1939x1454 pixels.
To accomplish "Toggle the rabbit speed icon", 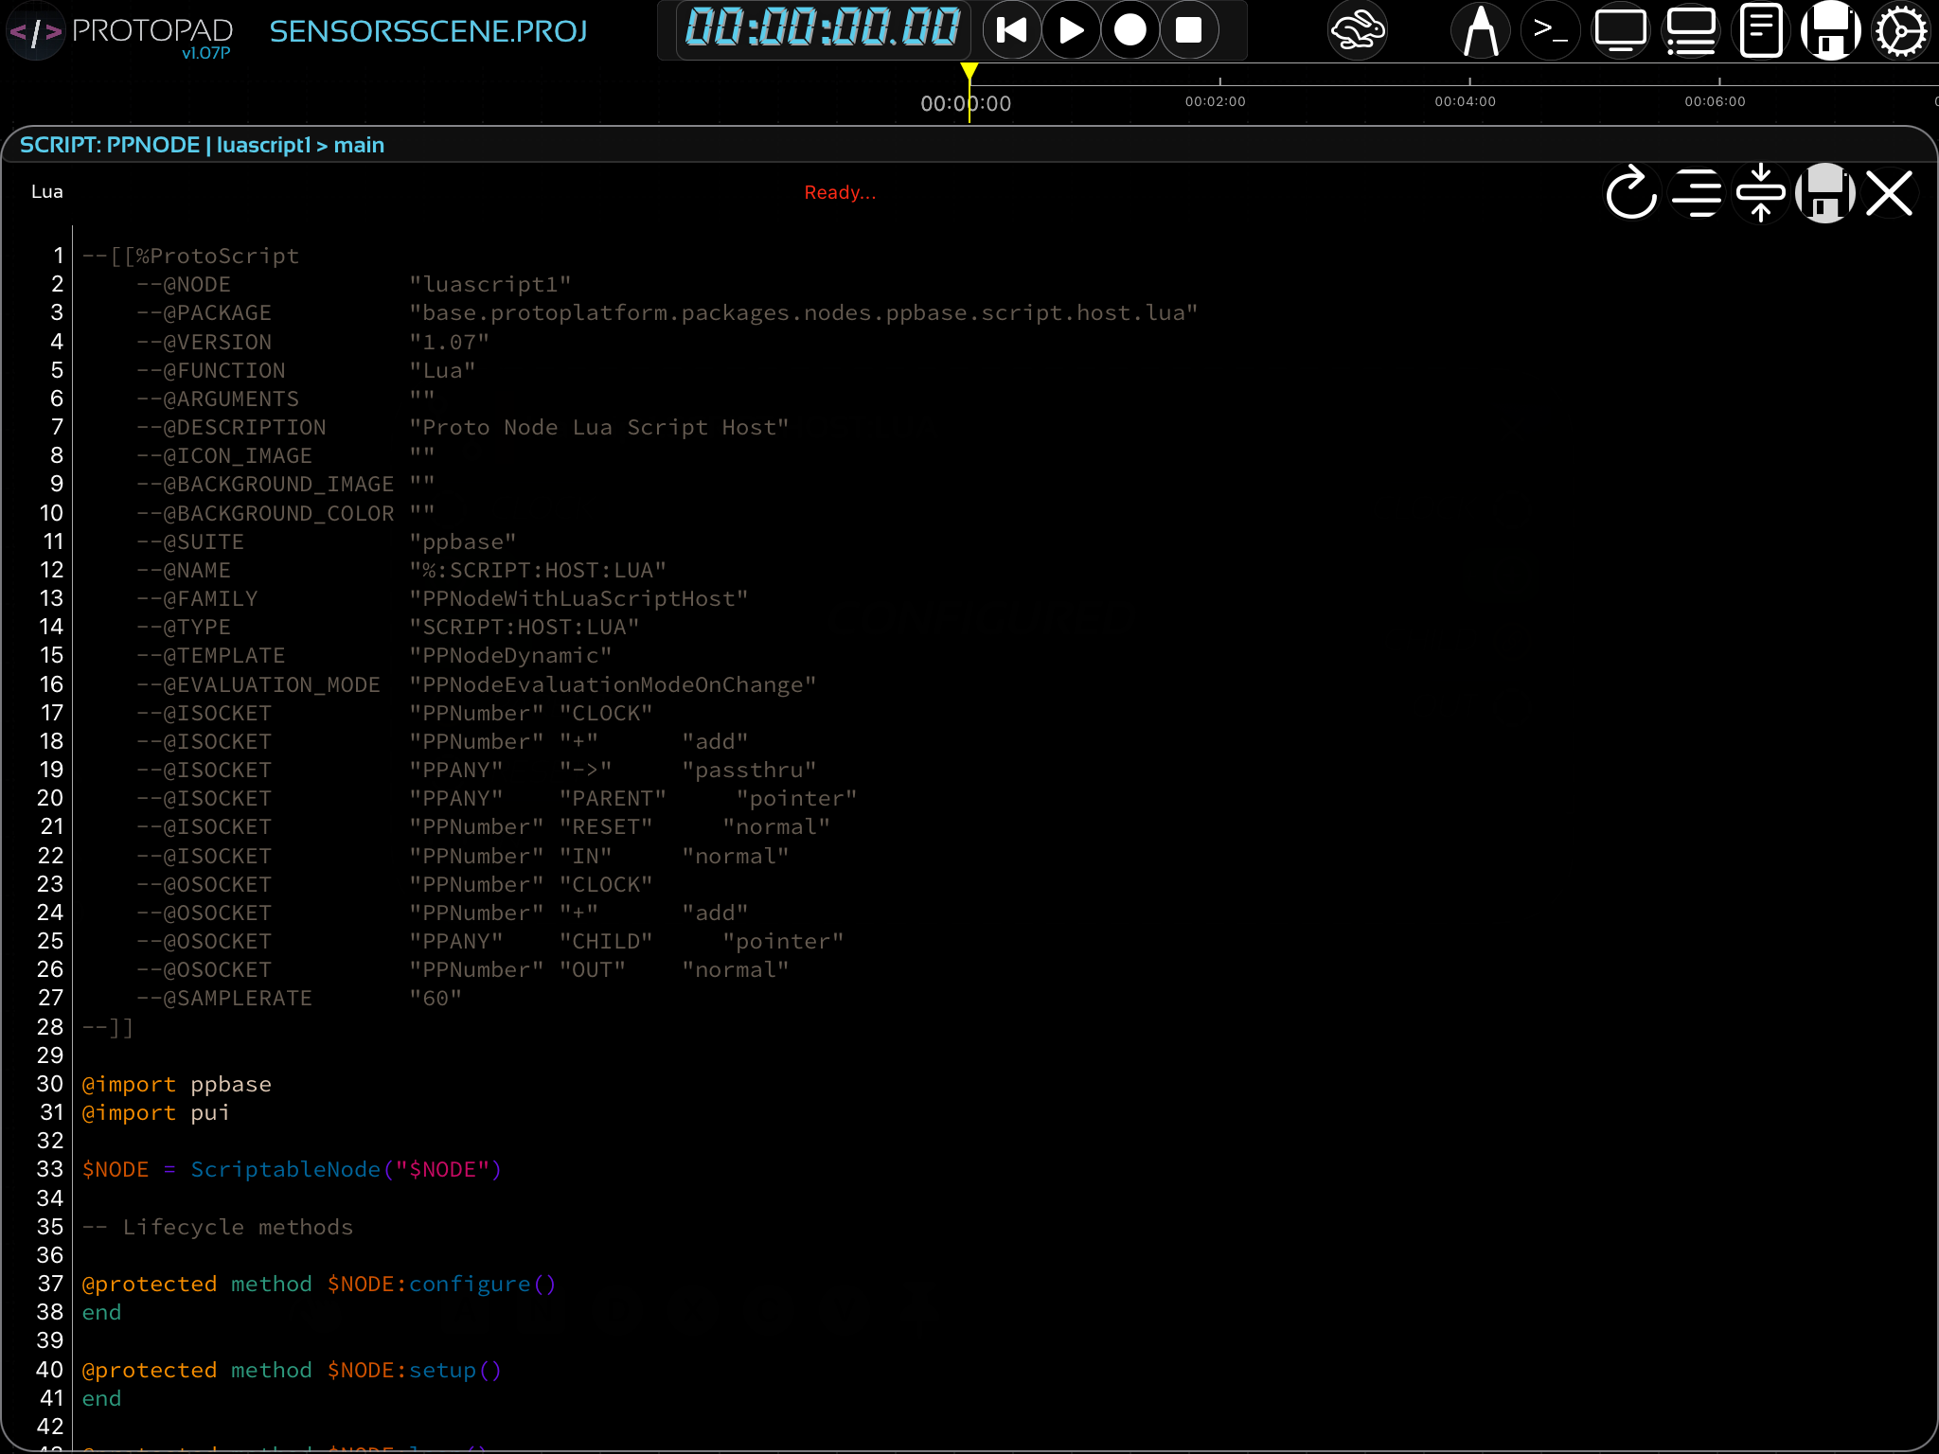I will click(x=1357, y=31).
